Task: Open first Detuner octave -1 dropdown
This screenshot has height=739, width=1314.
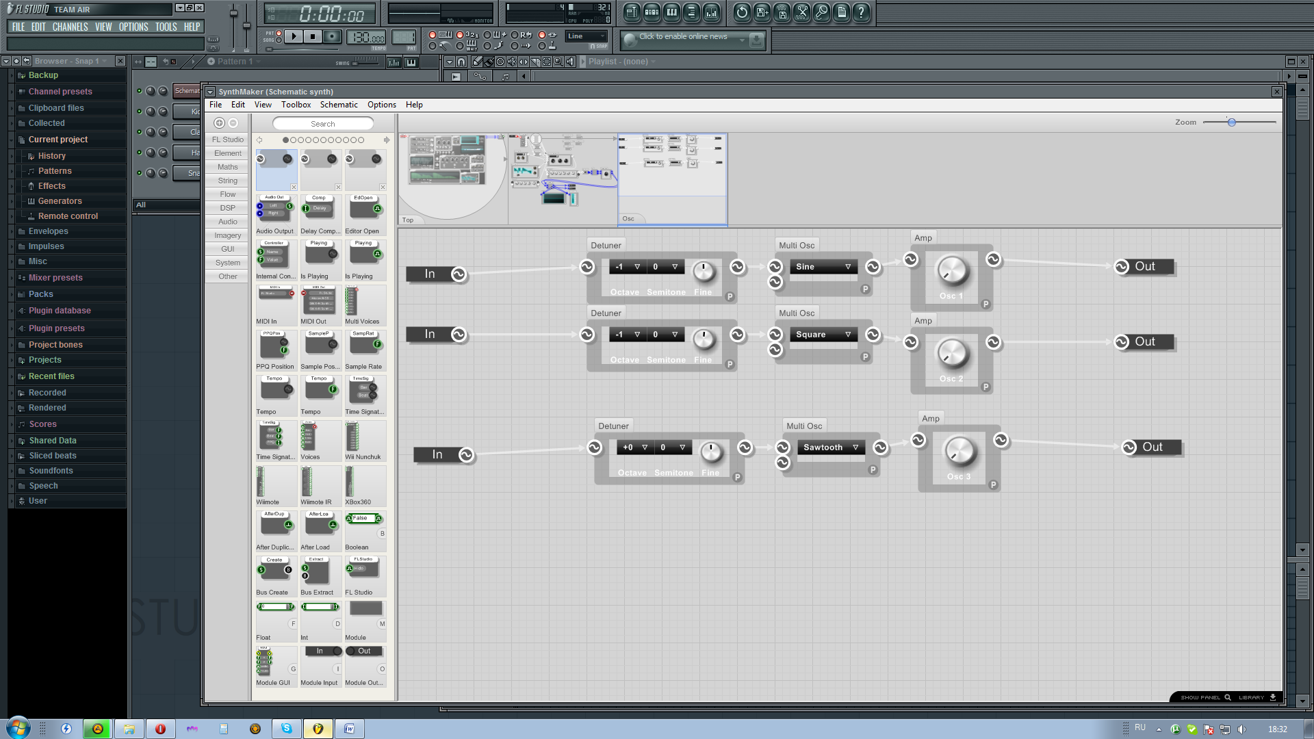Action: (628, 267)
